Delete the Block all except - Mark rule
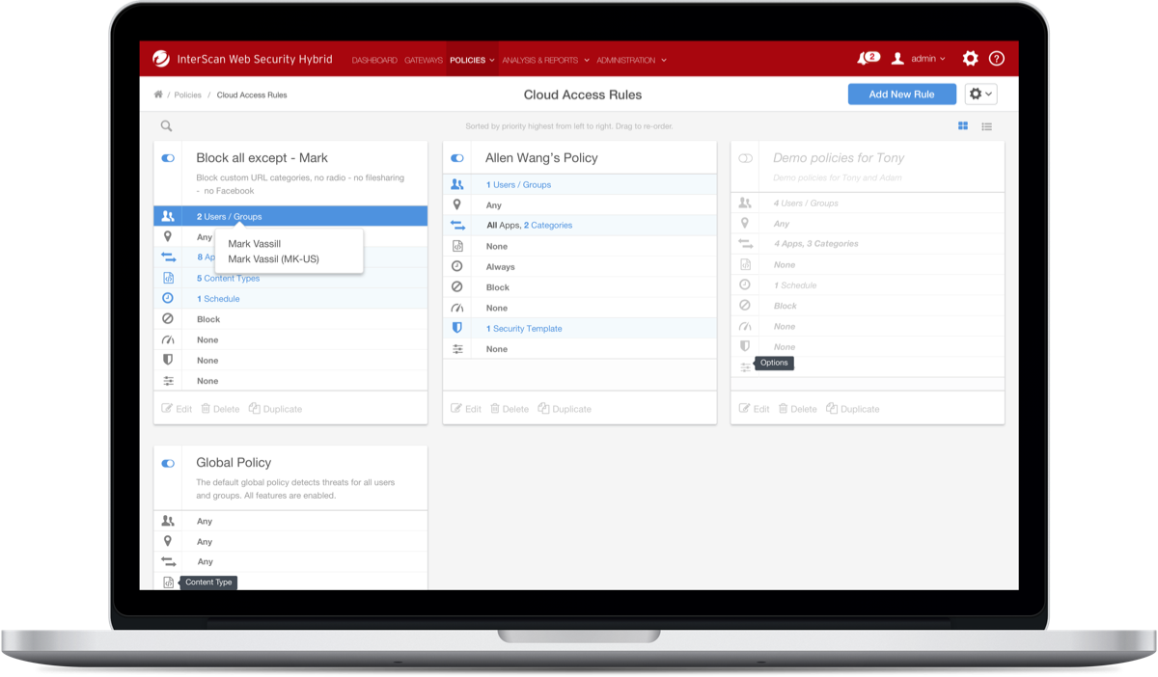 [x=220, y=409]
